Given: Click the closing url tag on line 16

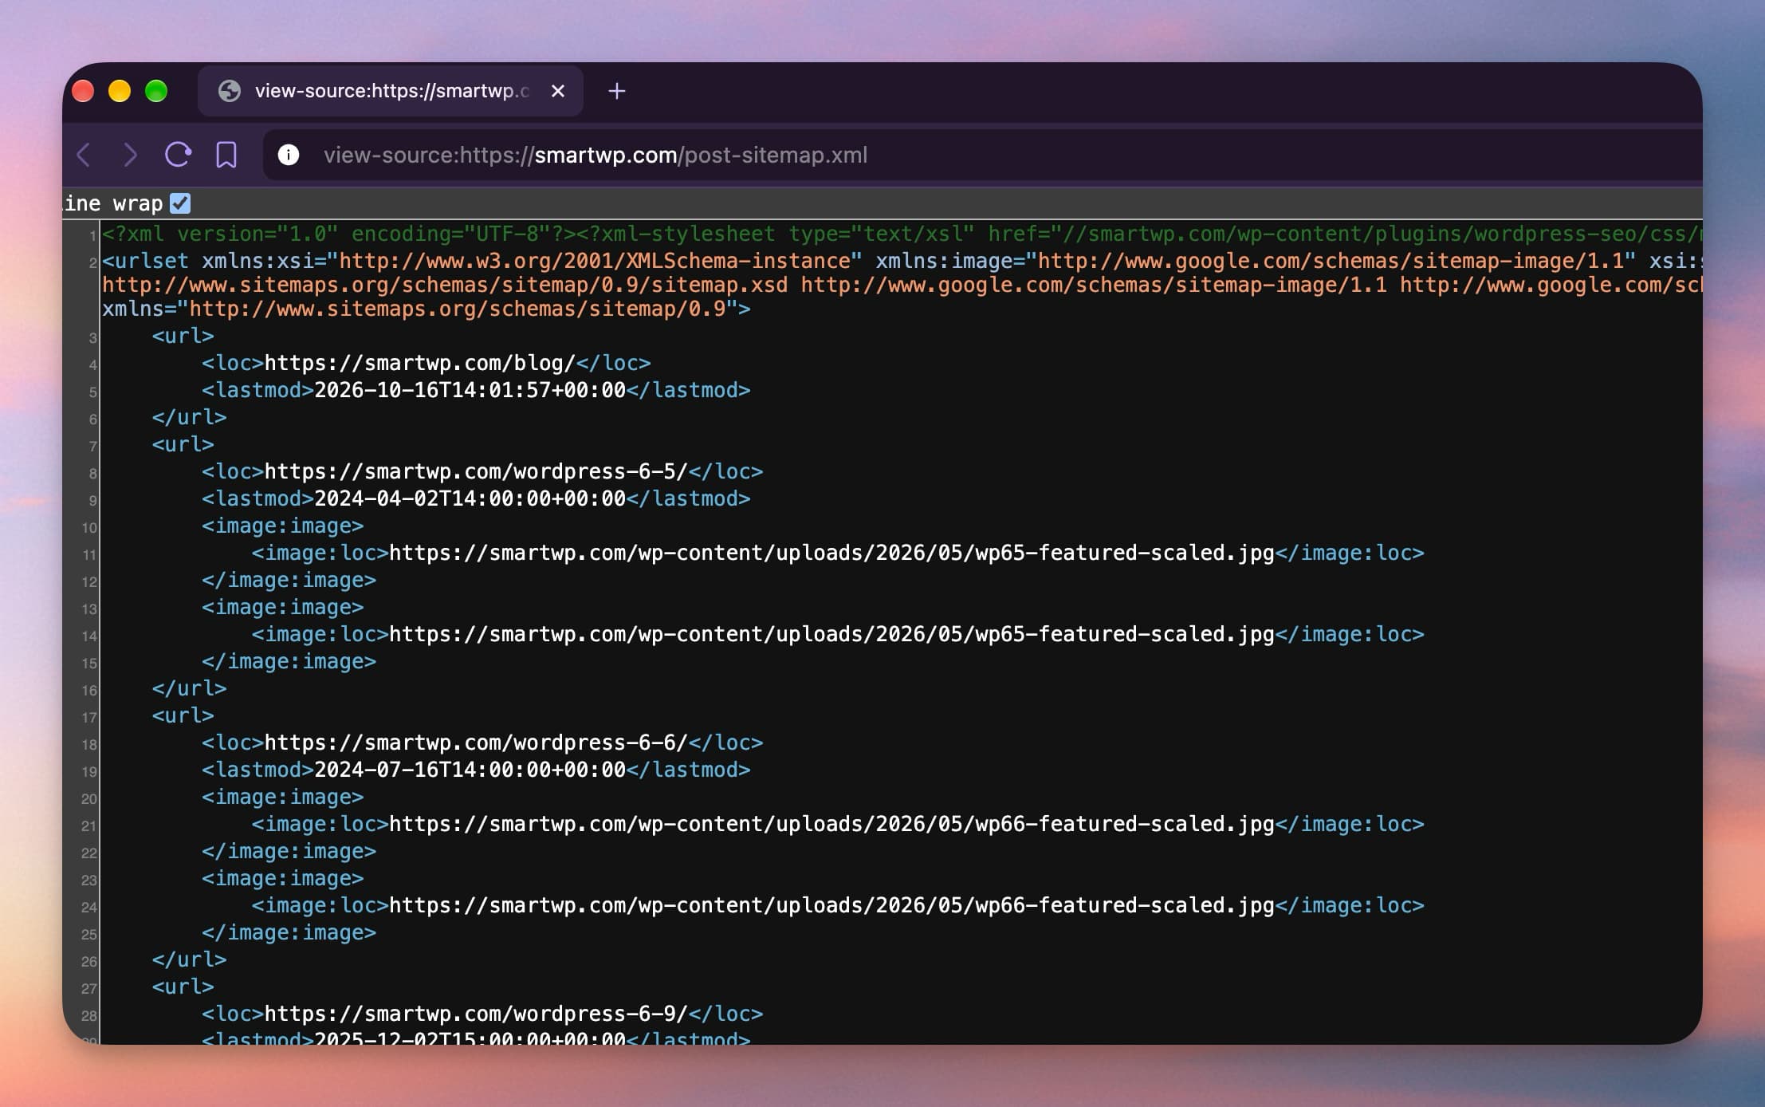Looking at the screenshot, I should click(190, 688).
